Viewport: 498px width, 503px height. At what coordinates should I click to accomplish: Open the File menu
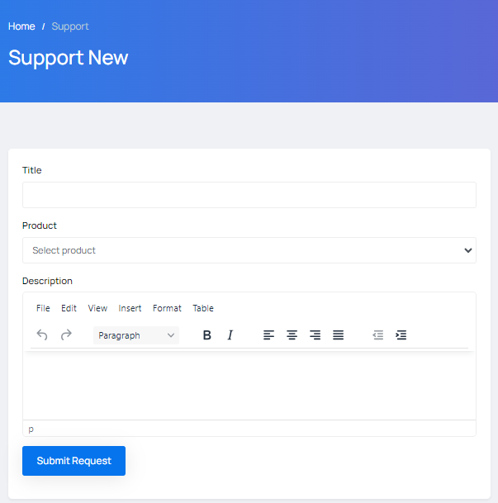[43, 308]
